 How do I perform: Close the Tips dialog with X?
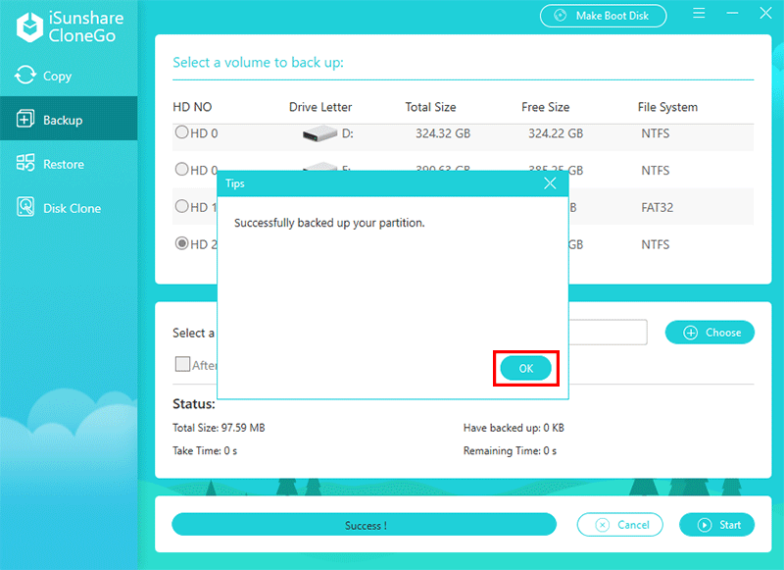coord(550,183)
